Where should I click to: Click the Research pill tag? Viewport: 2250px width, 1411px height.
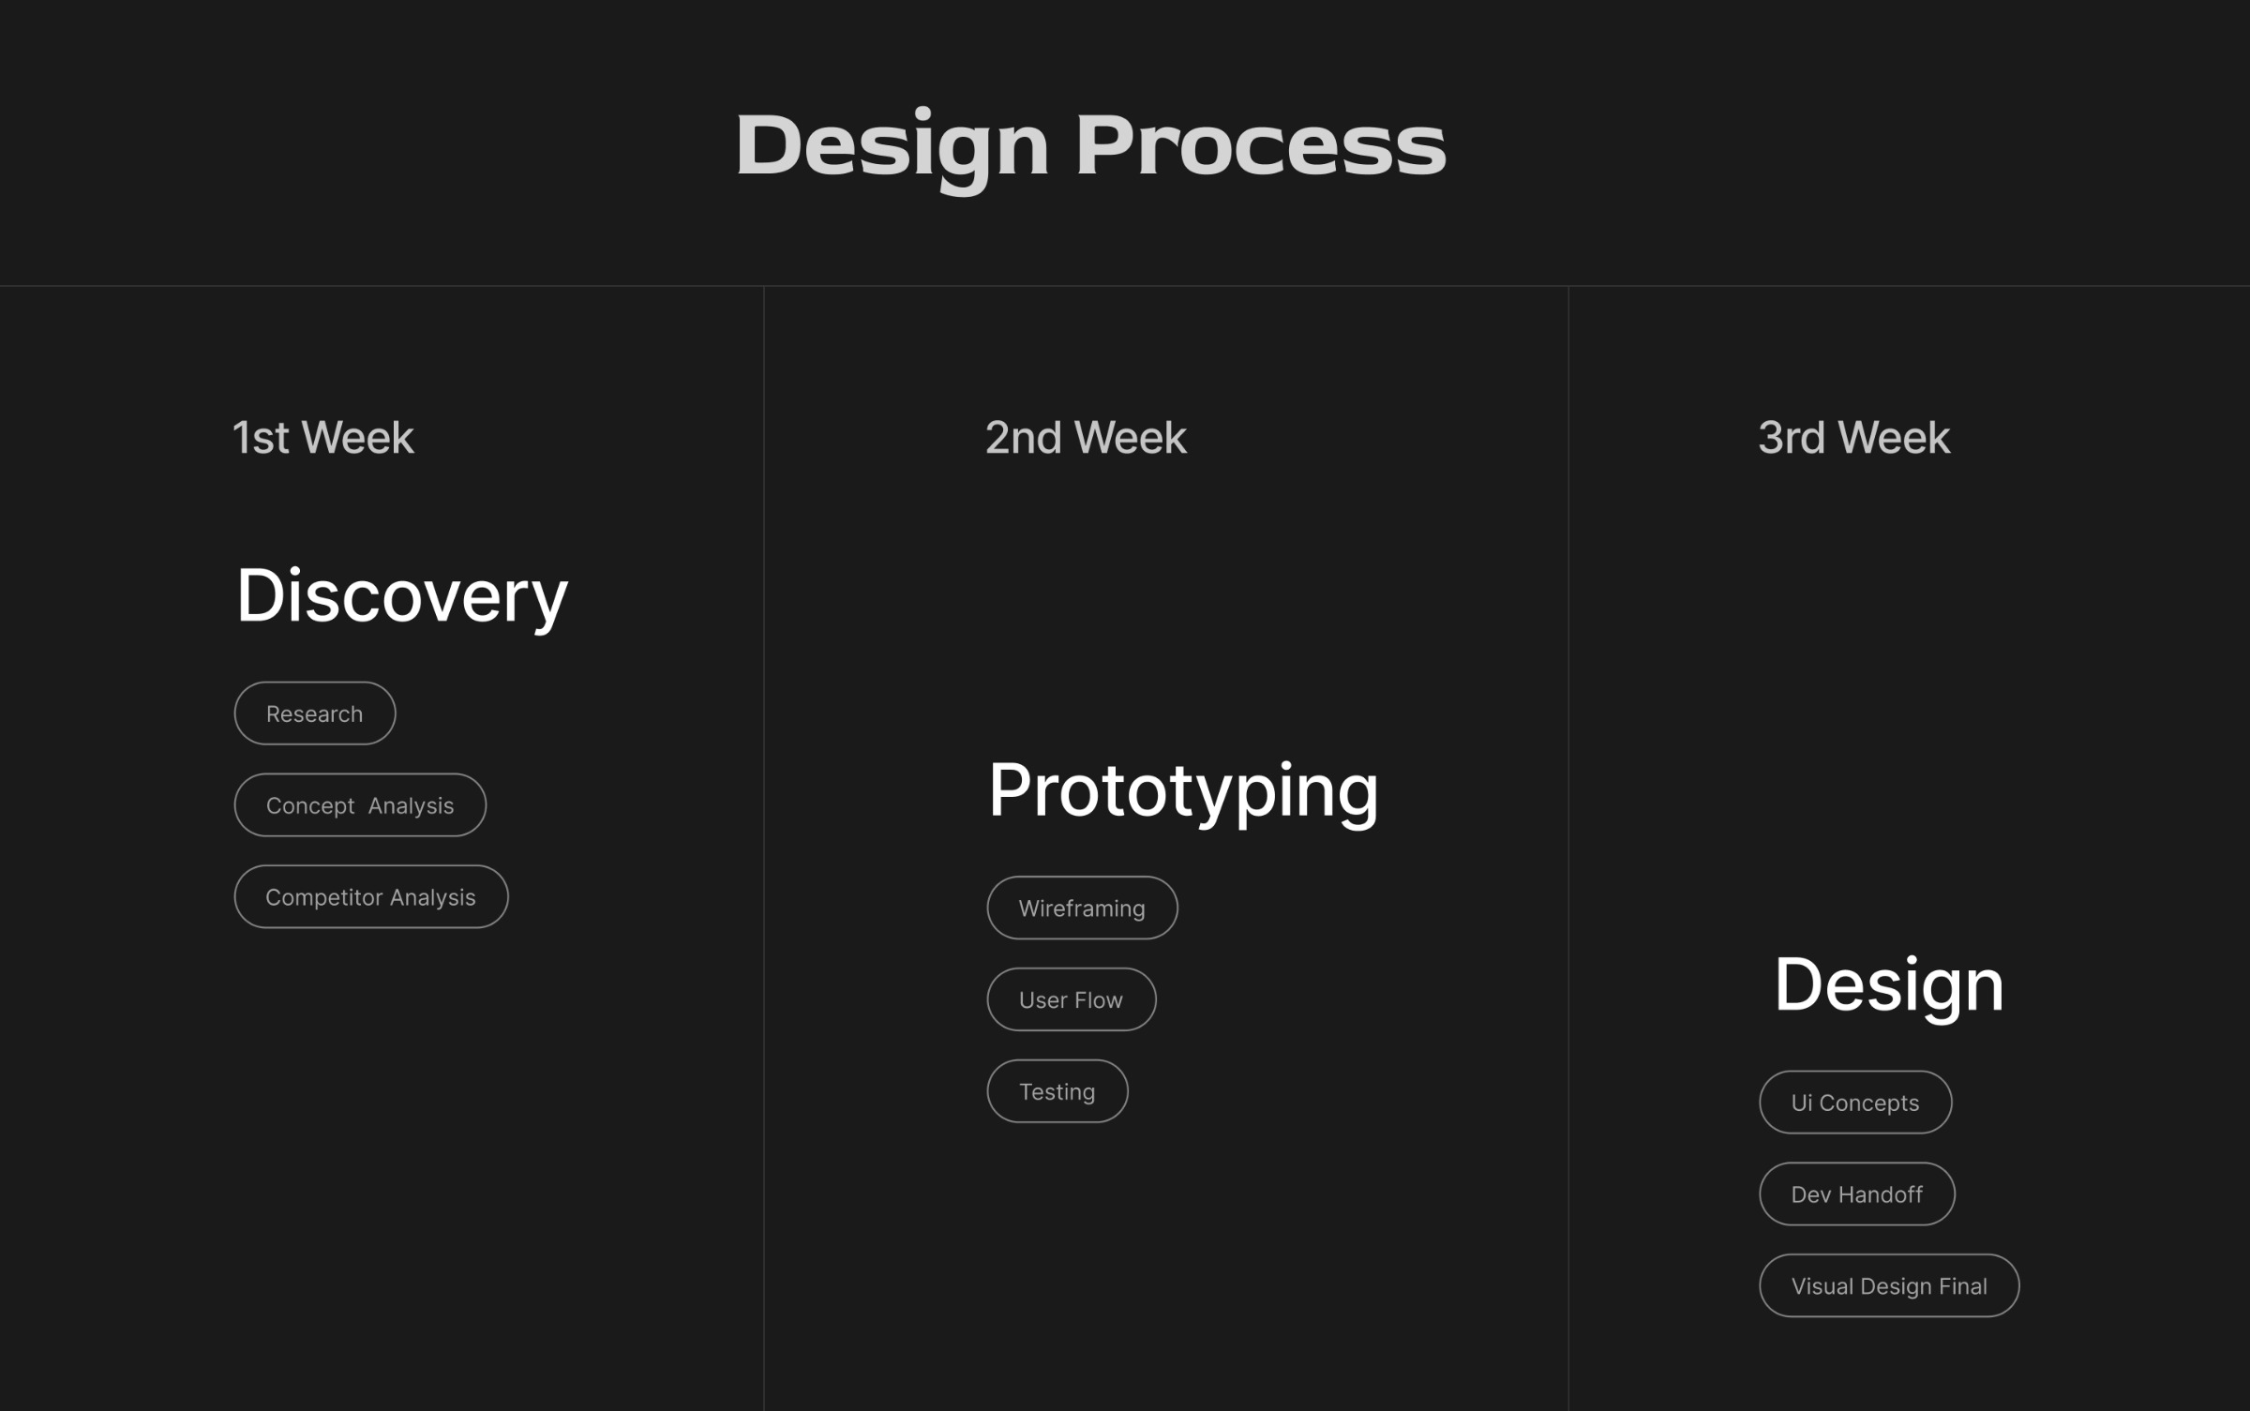click(x=315, y=713)
